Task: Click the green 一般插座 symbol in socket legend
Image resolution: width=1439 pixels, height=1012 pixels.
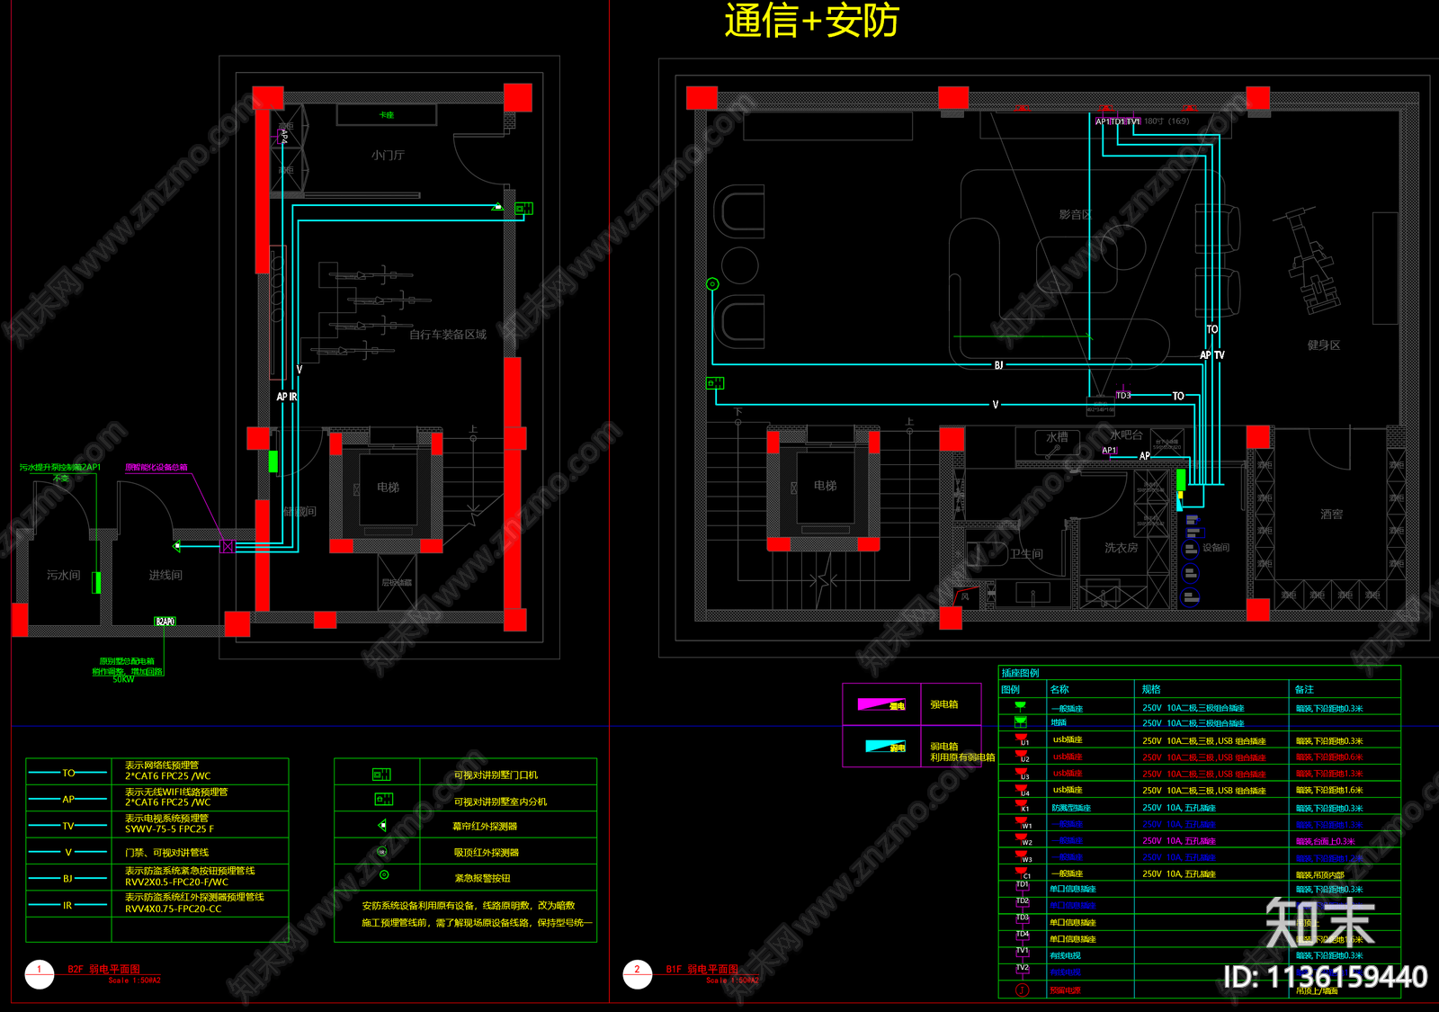Action: click(x=1020, y=707)
